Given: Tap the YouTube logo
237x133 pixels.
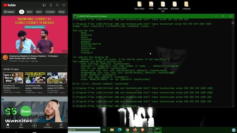Looking at the screenshot, I should click(x=9, y=5).
